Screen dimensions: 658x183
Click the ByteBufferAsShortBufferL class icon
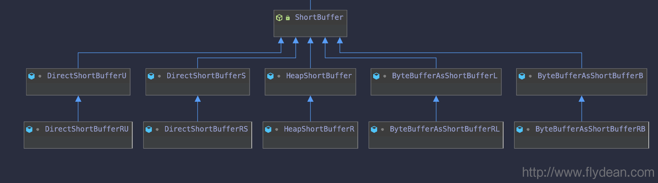point(376,76)
